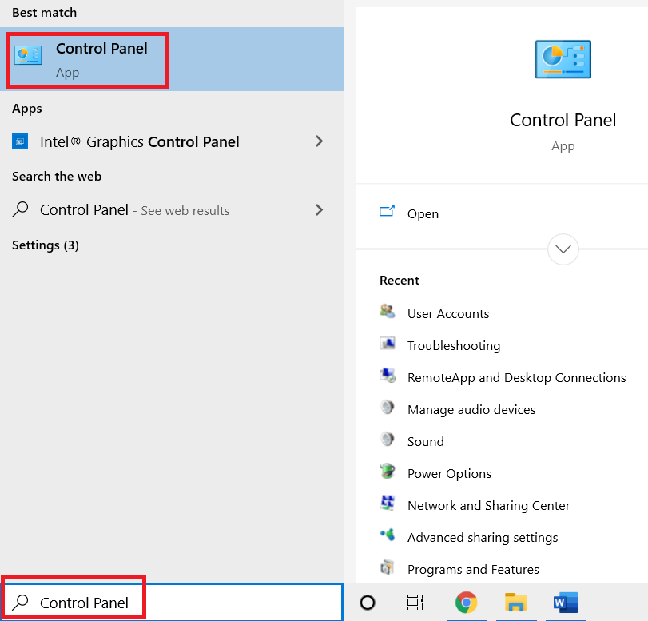Open recent item Troubleshooting
The image size is (648, 621).
(x=454, y=345)
